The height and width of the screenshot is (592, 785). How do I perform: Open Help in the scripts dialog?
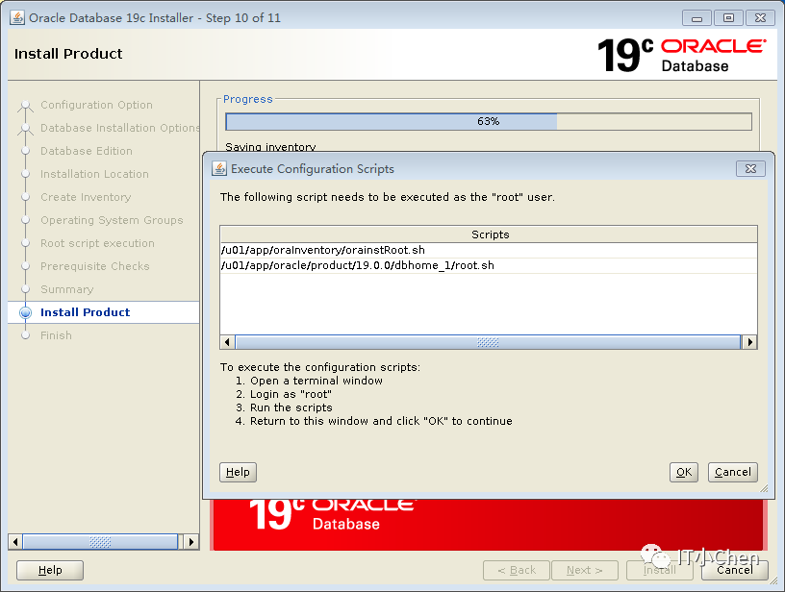pos(238,472)
